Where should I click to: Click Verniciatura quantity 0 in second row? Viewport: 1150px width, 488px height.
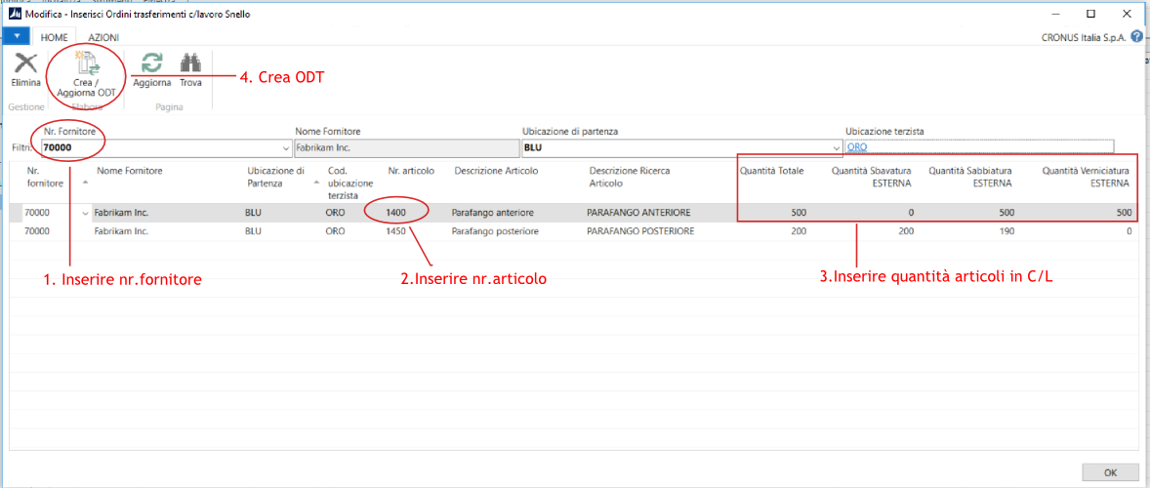click(1129, 231)
